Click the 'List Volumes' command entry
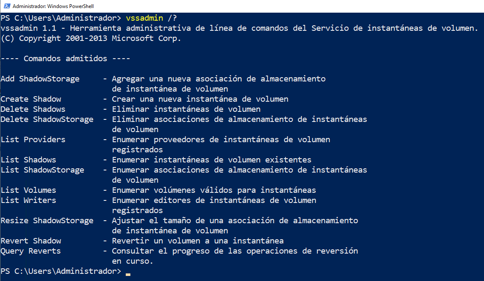The height and width of the screenshot is (281, 484). coord(28,190)
